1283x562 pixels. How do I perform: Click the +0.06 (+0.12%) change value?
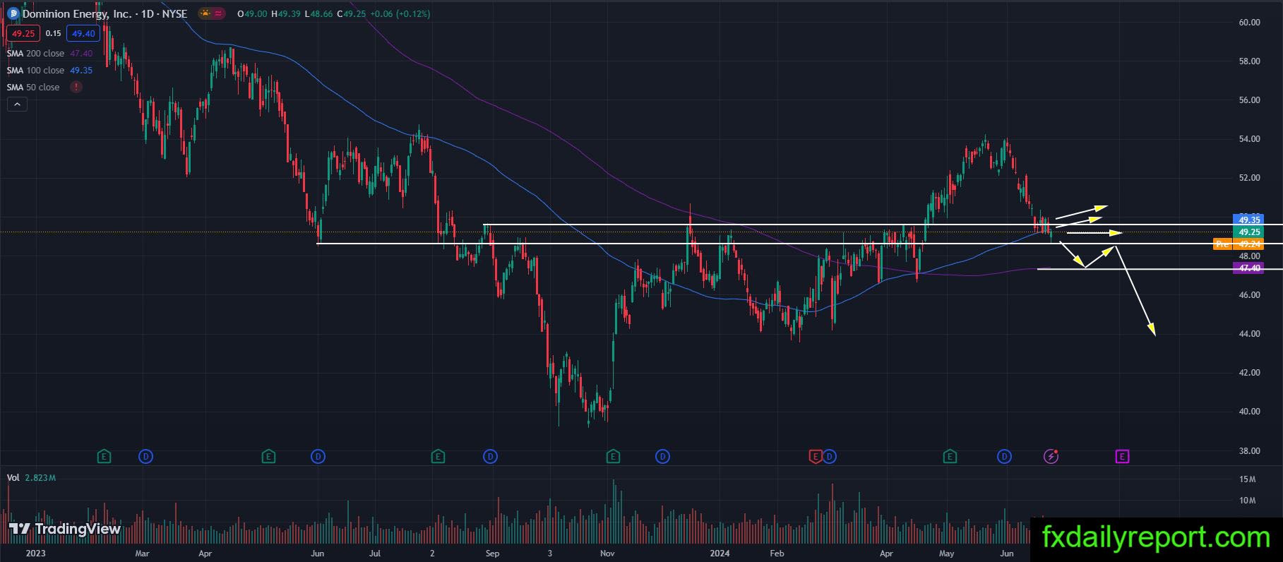click(400, 14)
